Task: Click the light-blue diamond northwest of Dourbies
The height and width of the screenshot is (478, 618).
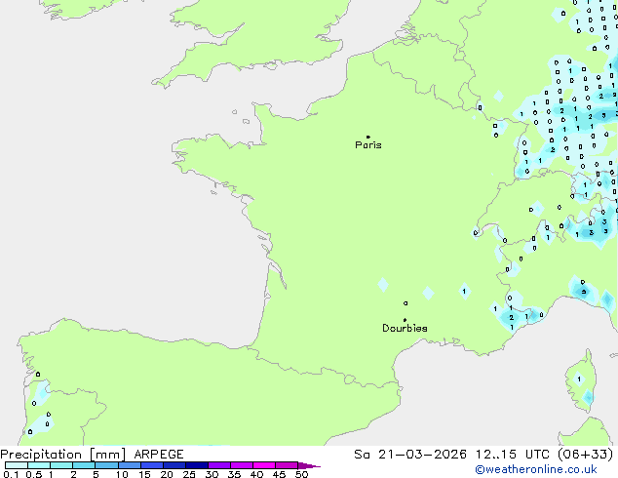Action: pyautogui.click(x=383, y=285)
